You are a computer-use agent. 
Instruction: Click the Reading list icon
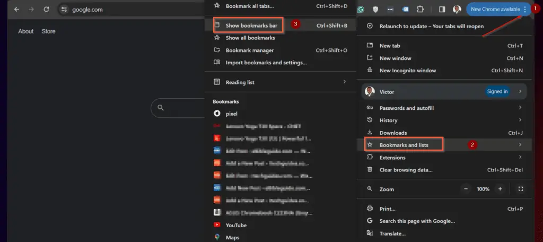coord(217,82)
